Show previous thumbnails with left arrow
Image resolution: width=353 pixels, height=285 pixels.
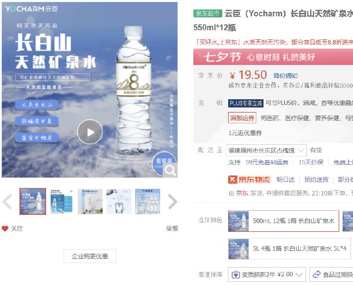(x=7, y=202)
